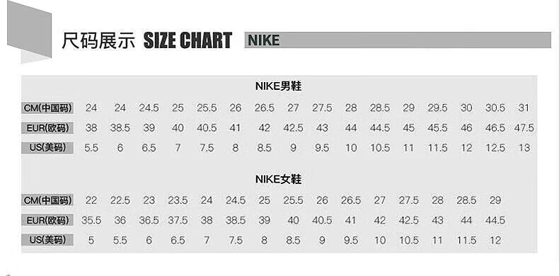The height and width of the screenshot is (276, 559).
Task: Click the women's CM(中国码) row label
Action: pos(47,200)
